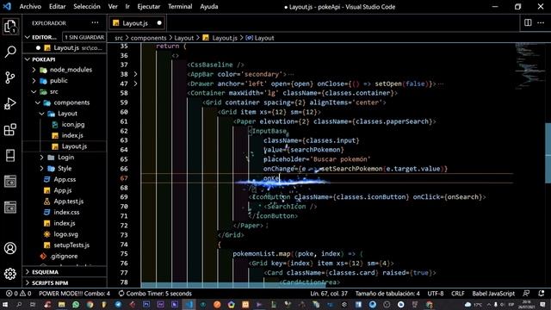Viewport: 551px width, 310px height.
Task: Click the CRLF line ending indicator
Action: [457, 294]
